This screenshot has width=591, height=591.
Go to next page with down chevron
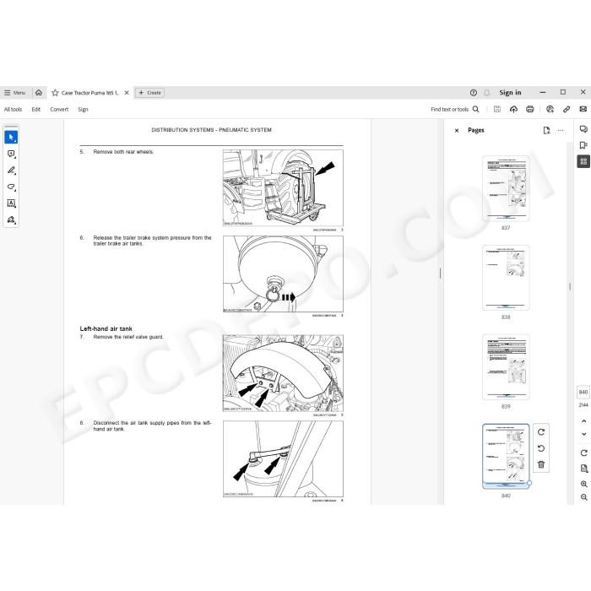coord(584,434)
